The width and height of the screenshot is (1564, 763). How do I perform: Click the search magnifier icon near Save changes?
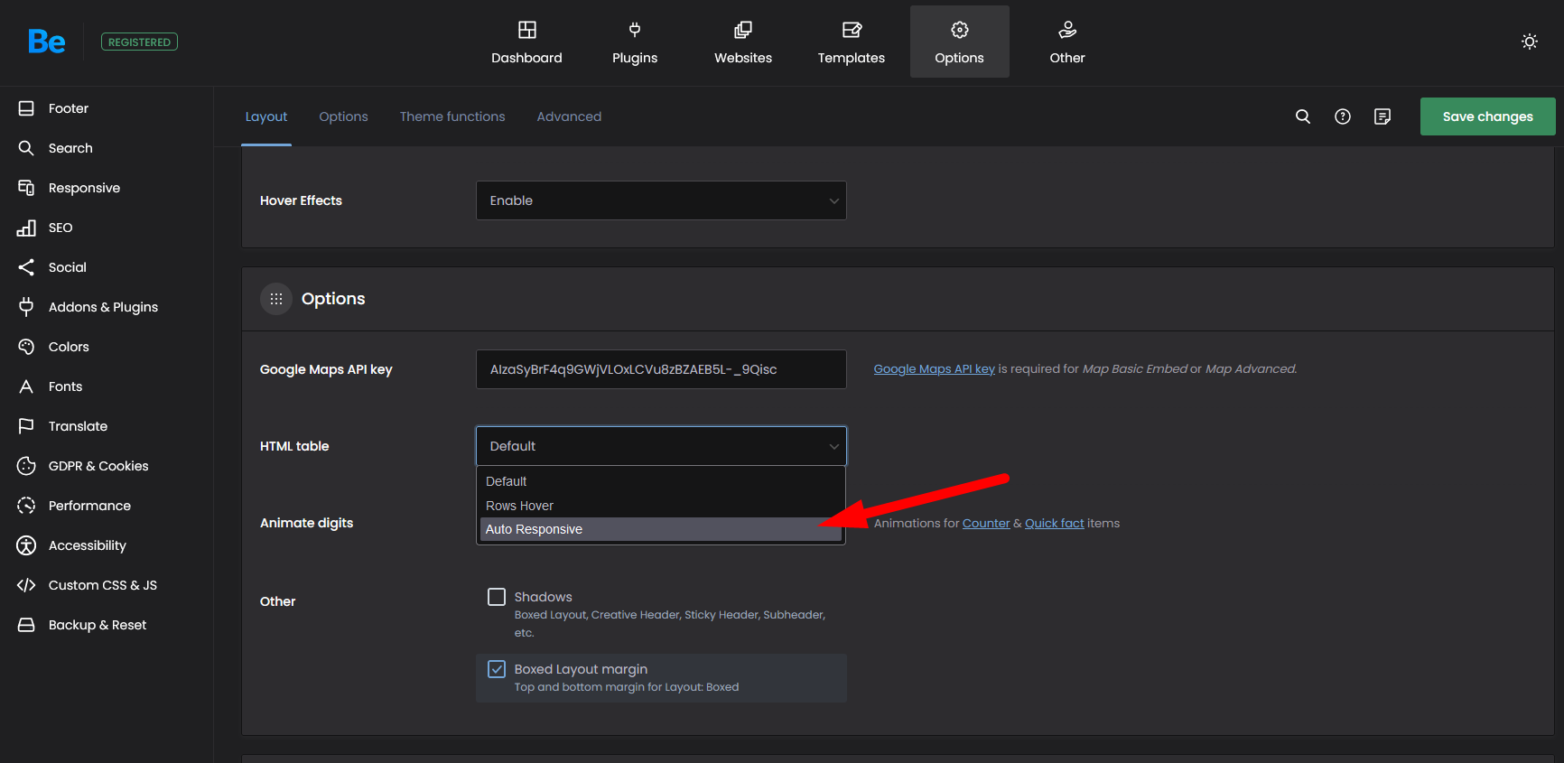coord(1303,116)
